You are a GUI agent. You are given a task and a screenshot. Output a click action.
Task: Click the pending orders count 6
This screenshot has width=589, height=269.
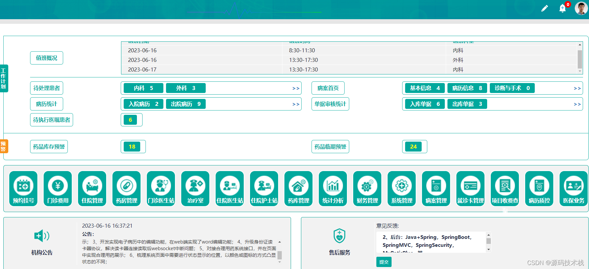tap(130, 120)
